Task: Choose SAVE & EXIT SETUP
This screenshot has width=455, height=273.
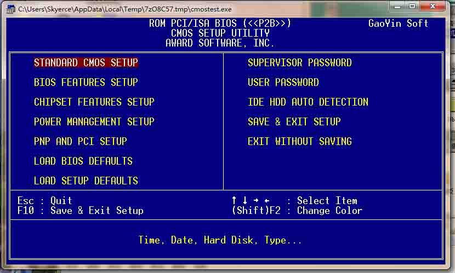Action: click(x=294, y=121)
